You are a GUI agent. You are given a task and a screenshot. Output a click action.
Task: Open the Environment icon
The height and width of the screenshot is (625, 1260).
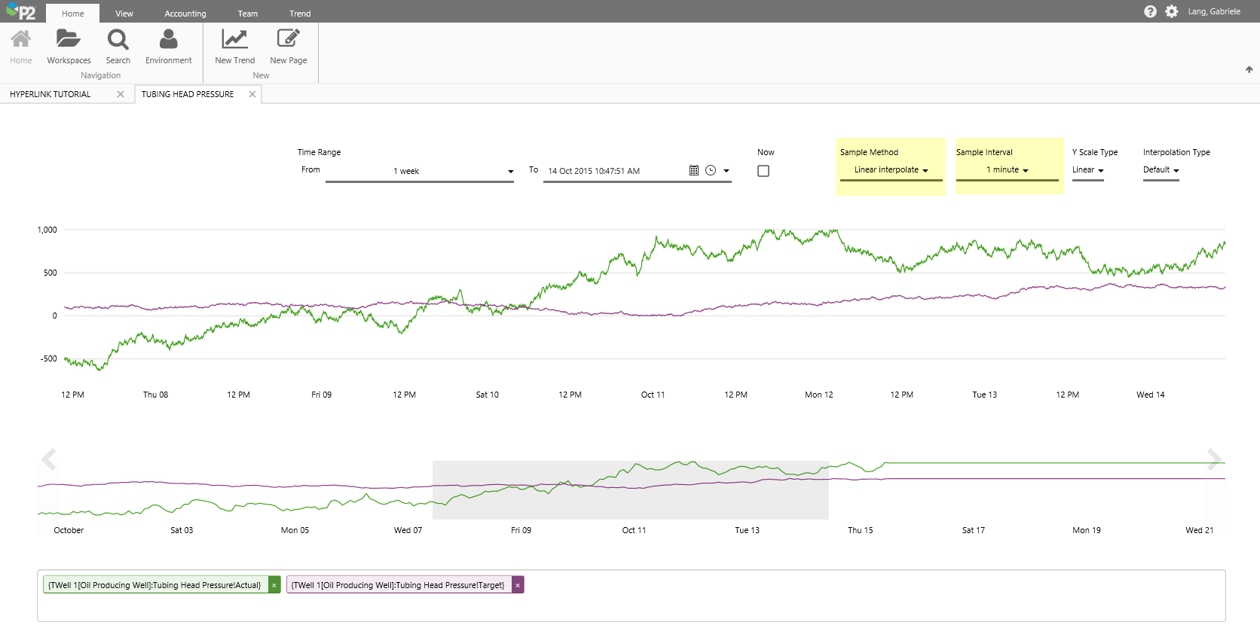pyautogui.click(x=169, y=39)
